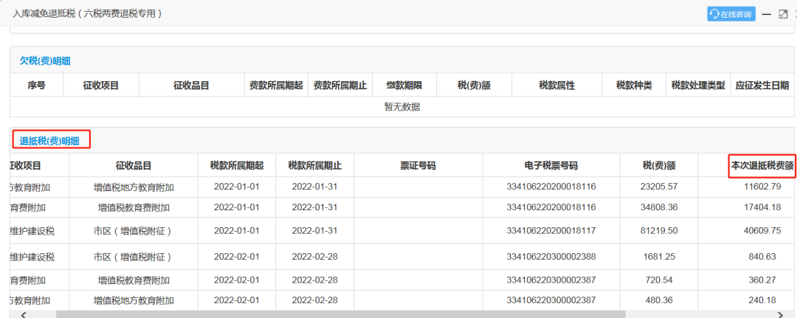Click the horizontal scrollbar left arrow
The height and width of the screenshot is (318, 797).
coord(23,314)
